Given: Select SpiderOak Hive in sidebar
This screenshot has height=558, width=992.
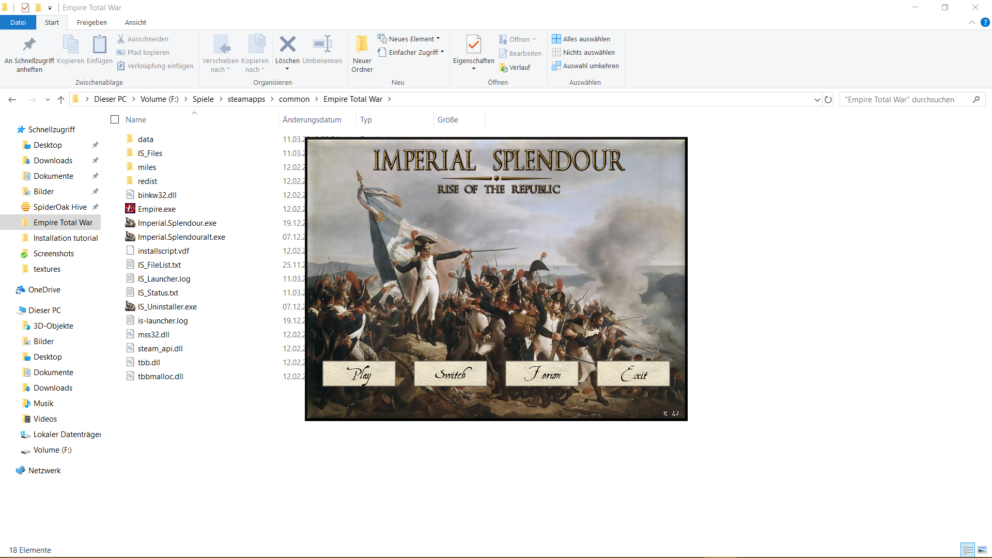Looking at the screenshot, I should 60,207.
